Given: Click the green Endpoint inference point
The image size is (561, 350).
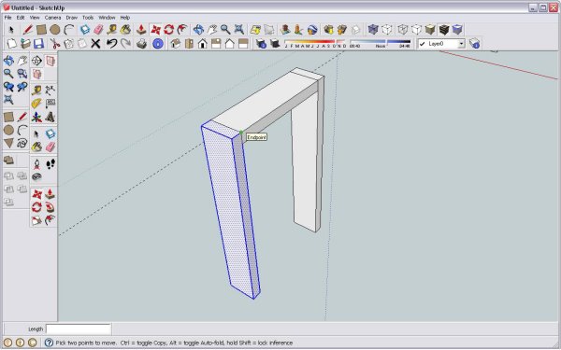Looking at the screenshot, I should click(x=241, y=133).
